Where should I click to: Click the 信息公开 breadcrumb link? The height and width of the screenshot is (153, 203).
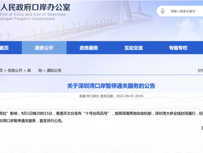[15, 71]
